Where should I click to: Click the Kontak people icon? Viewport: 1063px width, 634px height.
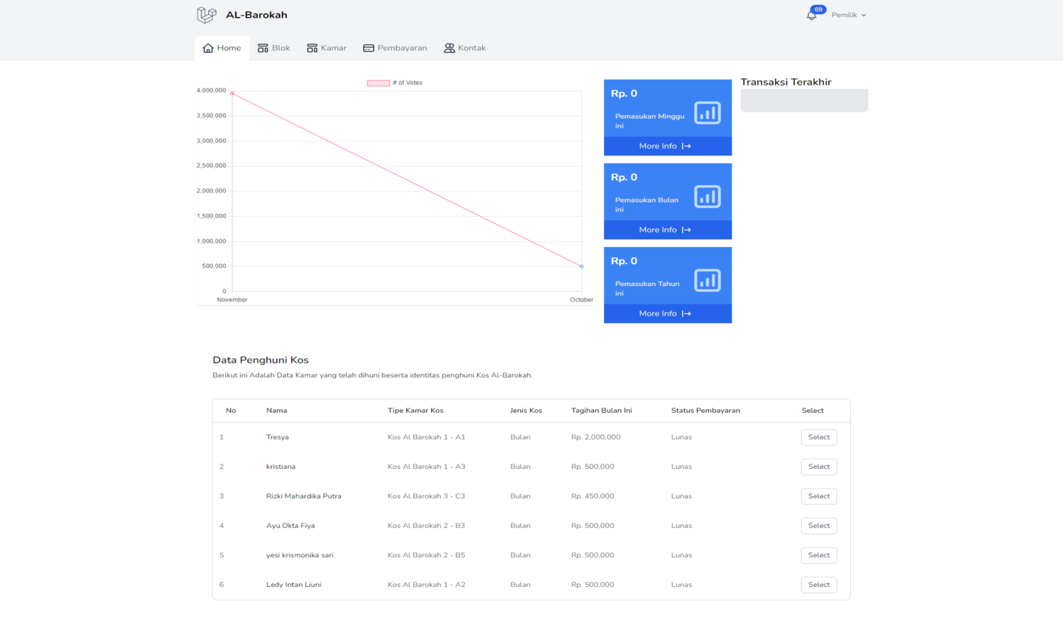(449, 48)
